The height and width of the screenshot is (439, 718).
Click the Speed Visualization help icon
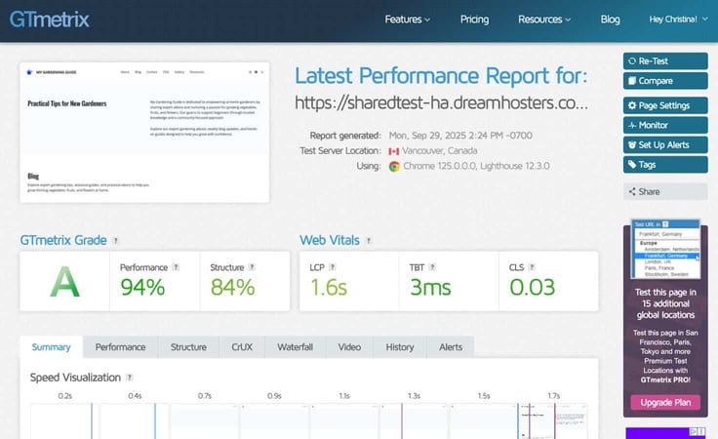tap(130, 378)
